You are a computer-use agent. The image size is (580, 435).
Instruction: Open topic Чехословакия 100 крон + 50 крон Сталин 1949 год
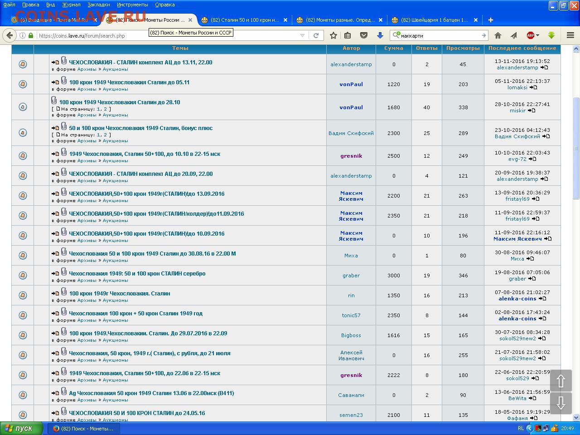[x=135, y=314]
